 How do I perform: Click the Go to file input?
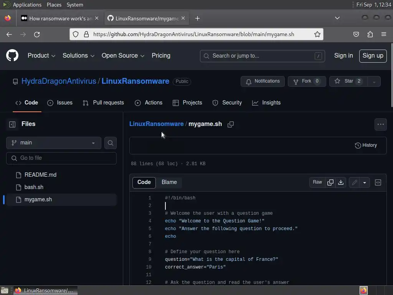click(x=61, y=158)
